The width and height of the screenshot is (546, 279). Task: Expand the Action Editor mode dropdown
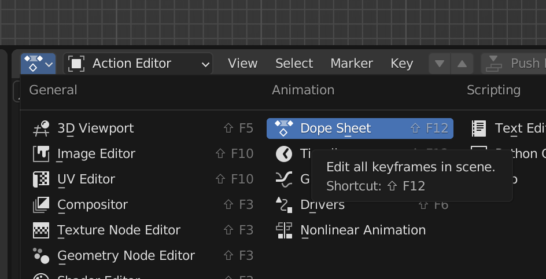coord(138,64)
